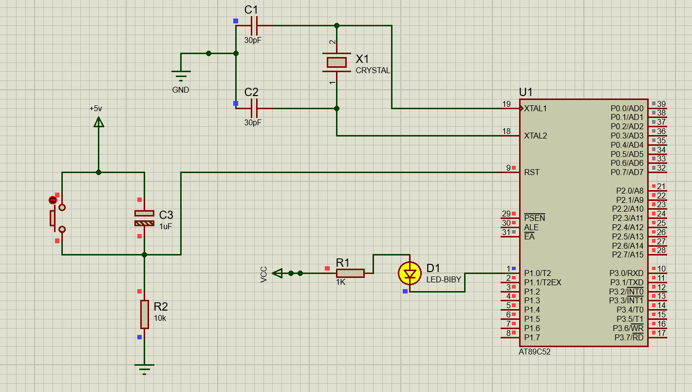Select the R2 resistor symbol
The image size is (692, 392).
[x=144, y=314]
